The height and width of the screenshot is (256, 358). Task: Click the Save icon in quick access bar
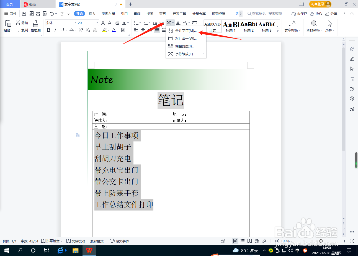pyautogui.click(x=24, y=14)
